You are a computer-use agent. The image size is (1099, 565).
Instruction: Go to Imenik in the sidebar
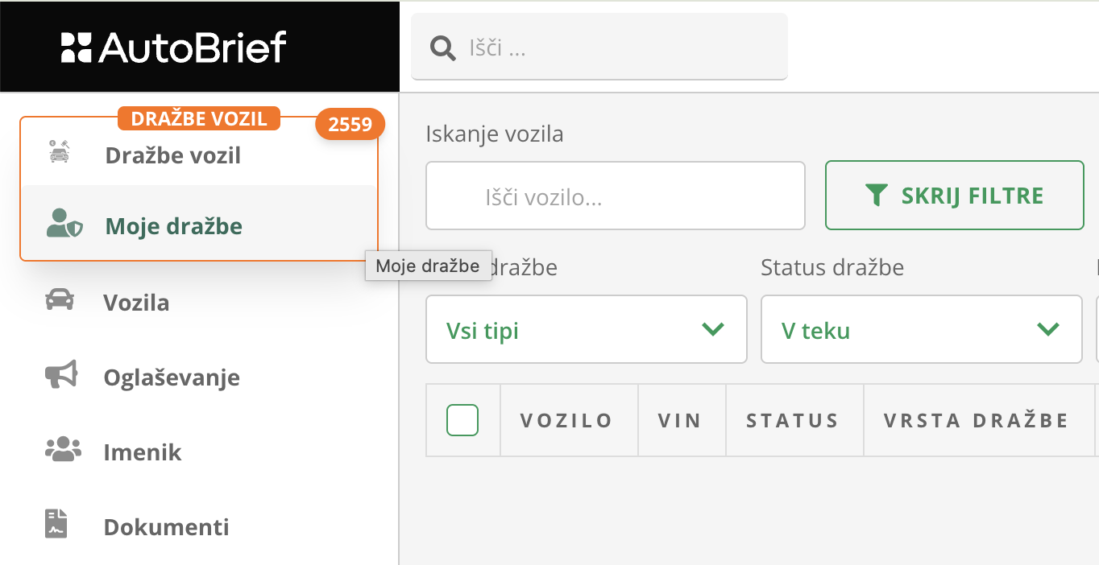(143, 452)
